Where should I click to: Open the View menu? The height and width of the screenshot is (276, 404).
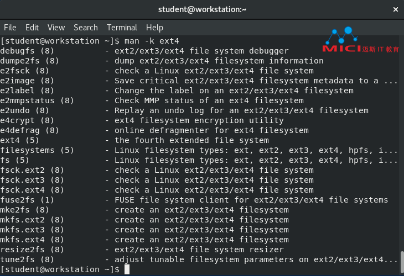(x=56, y=28)
